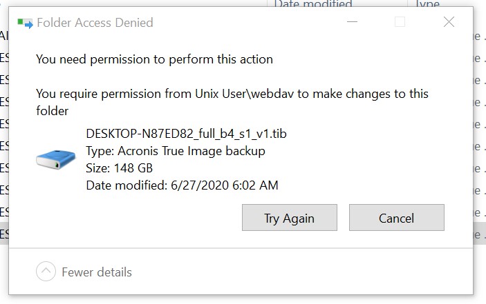Viewport: 486px width, 304px height.
Task: Cancel the folder access operation
Action: [397, 218]
